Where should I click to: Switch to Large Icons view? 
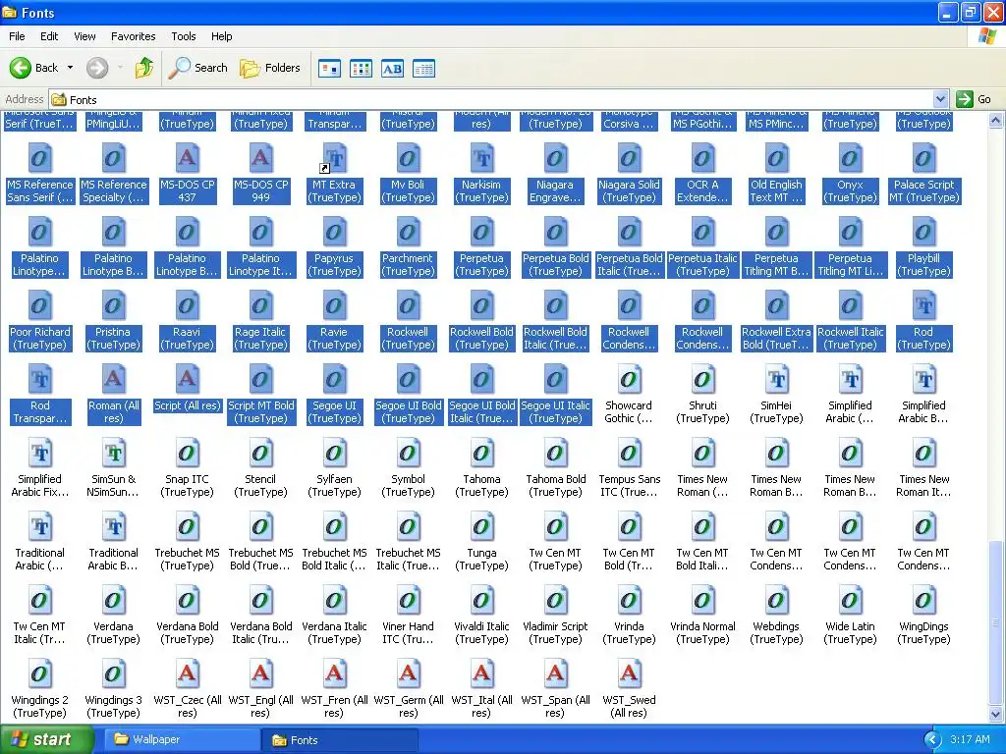coord(329,68)
